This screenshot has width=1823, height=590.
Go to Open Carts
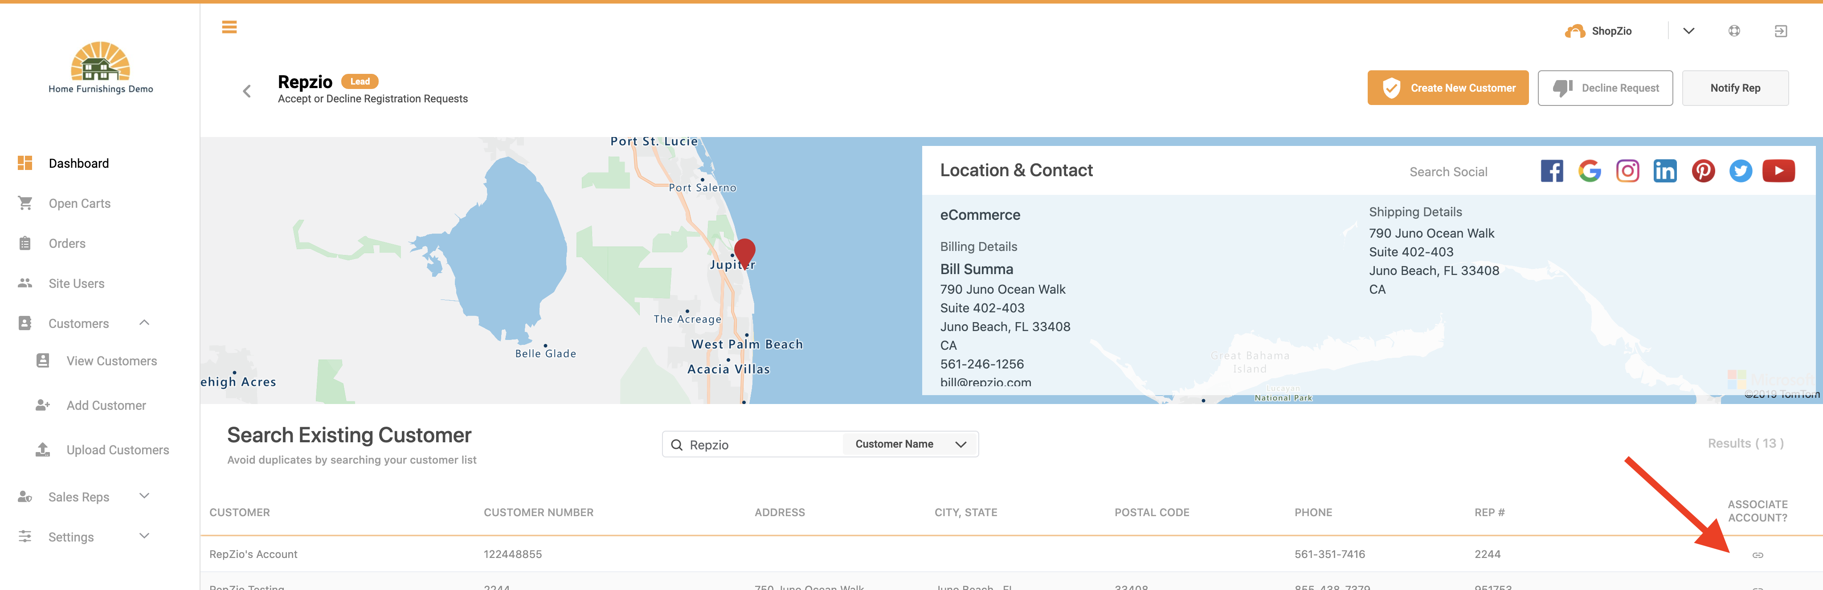tap(79, 203)
